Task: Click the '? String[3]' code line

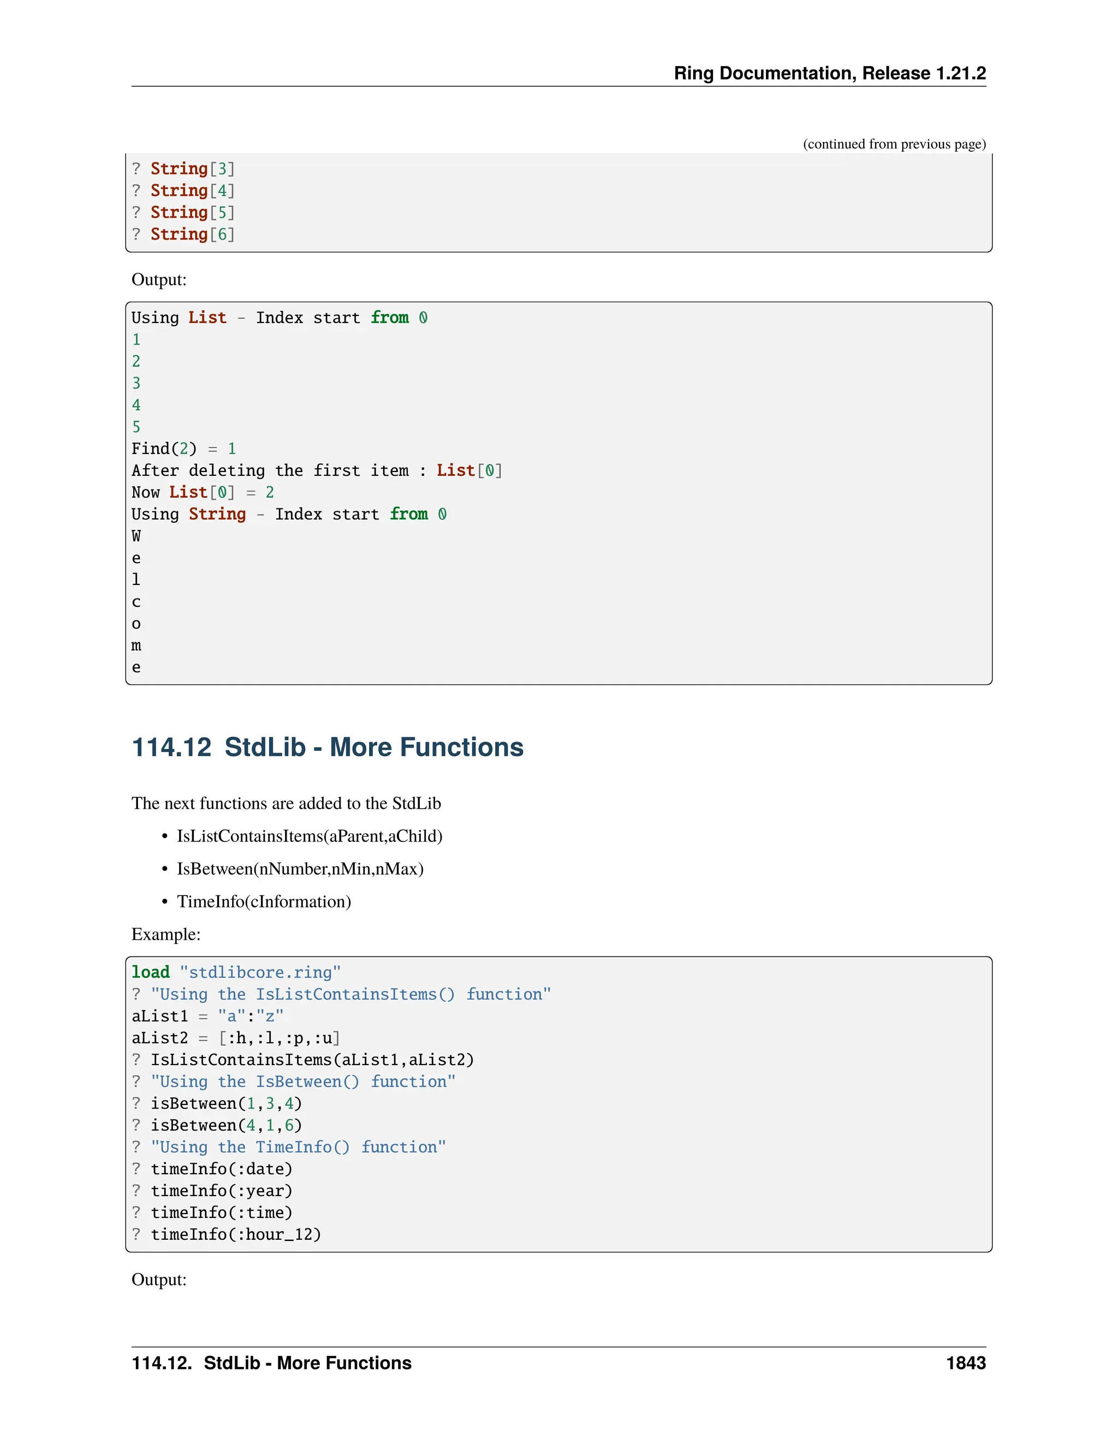Action: pos(183,169)
